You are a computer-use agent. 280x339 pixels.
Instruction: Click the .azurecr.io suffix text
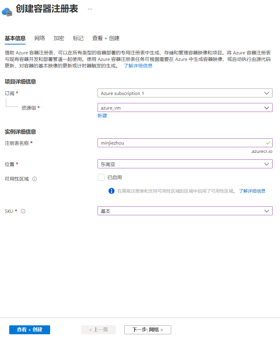click(x=261, y=151)
